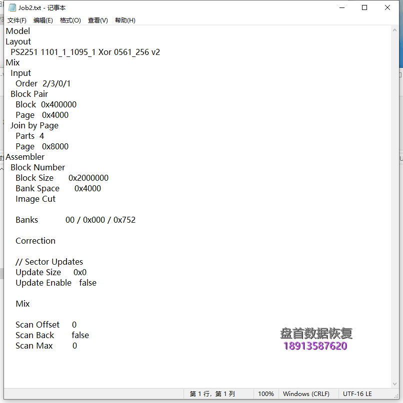
Task: Click the scrollbar down arrow
Action: coord(395,383)
